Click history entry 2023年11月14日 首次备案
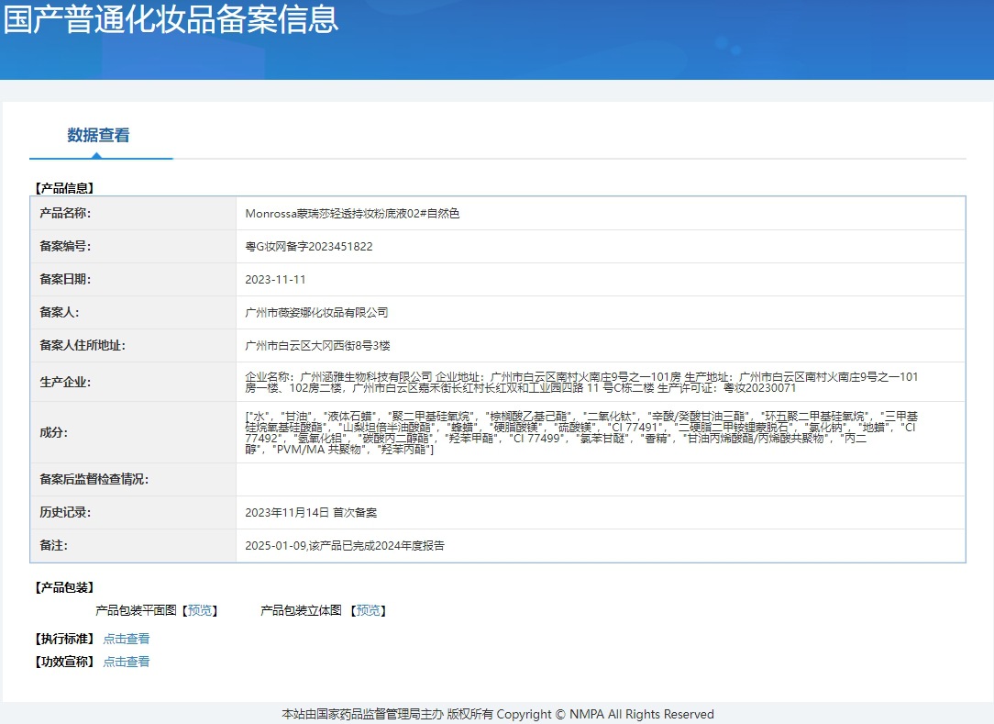The image size is (994, 724). click(x=311, y=512)
